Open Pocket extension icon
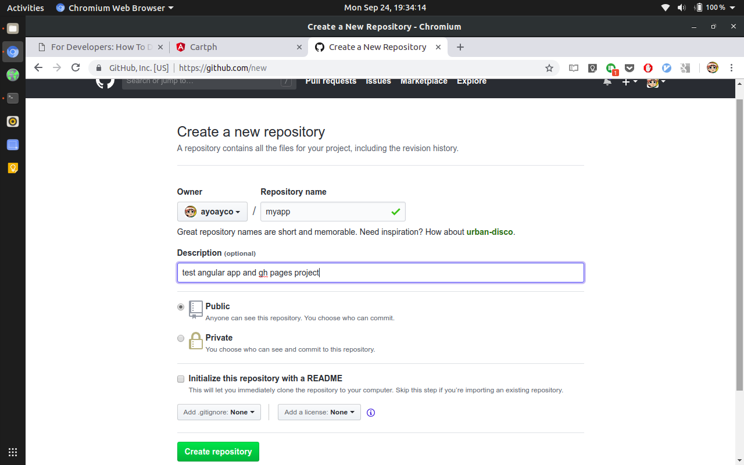The image size is (744, 465). coord(629,68)
